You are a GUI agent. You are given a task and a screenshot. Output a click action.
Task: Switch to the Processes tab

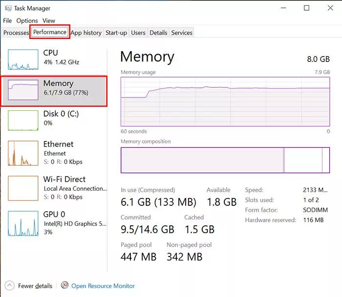coord(16,33)
